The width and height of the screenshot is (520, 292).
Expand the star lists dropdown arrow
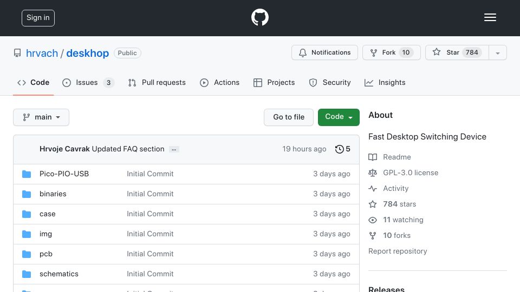(497, 53)
